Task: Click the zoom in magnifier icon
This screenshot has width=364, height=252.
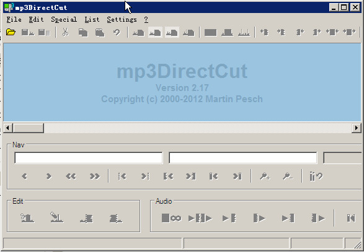Action: (x=265, y=176)
